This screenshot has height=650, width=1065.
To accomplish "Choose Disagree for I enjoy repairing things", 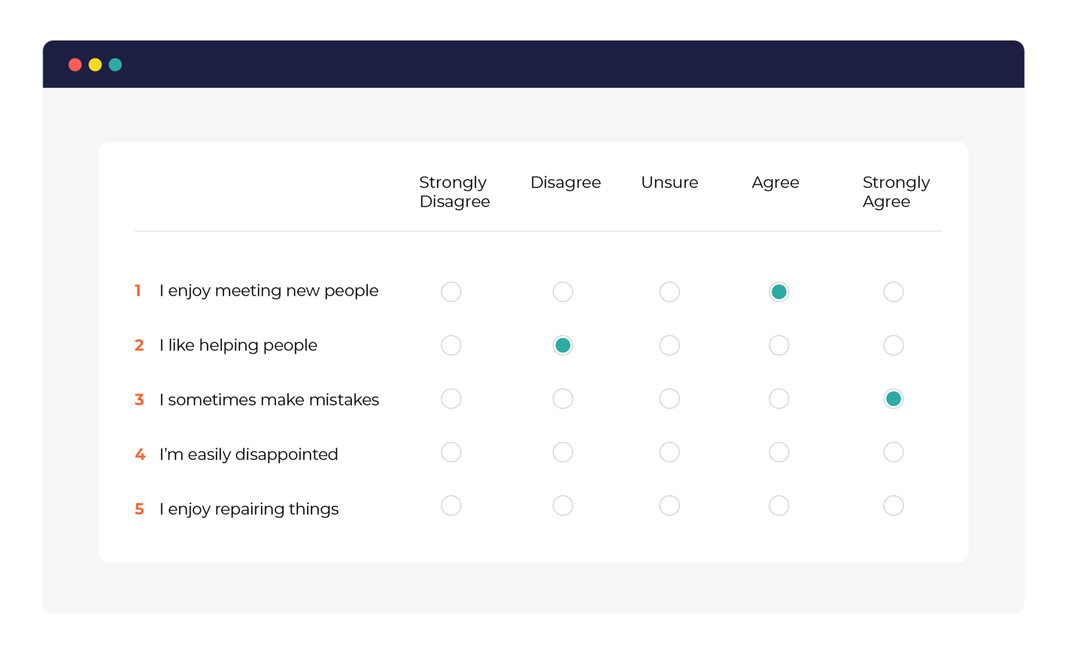I will tap(563, 506).
